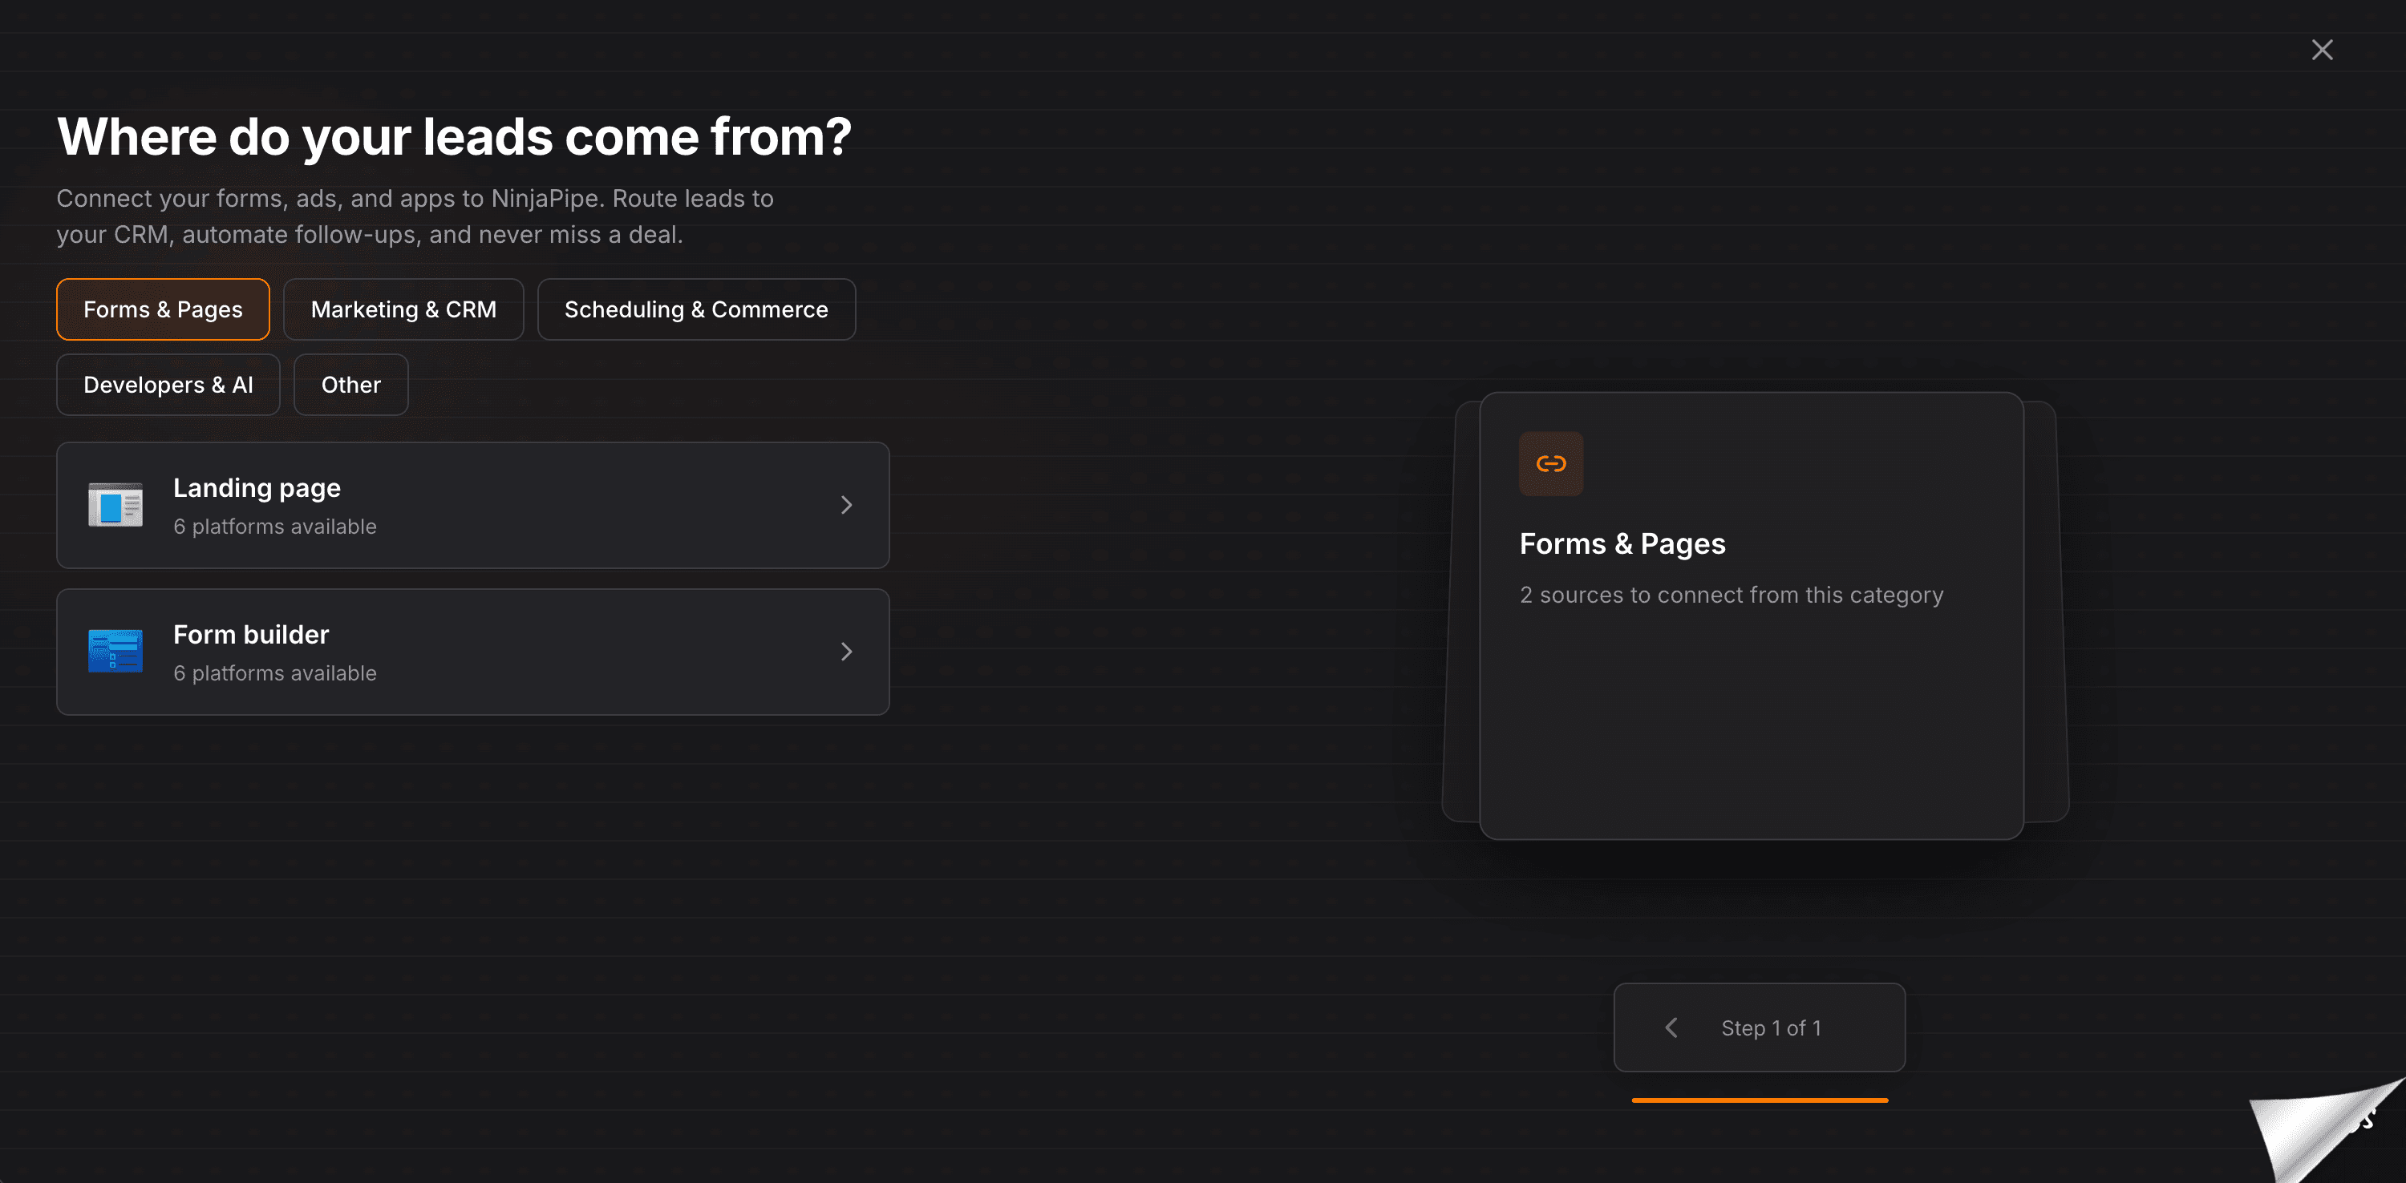The height and width of the screenshot is (1183, 2406).
Task: Switch to the Marketing & CRM category
Action: click(403, 309)
